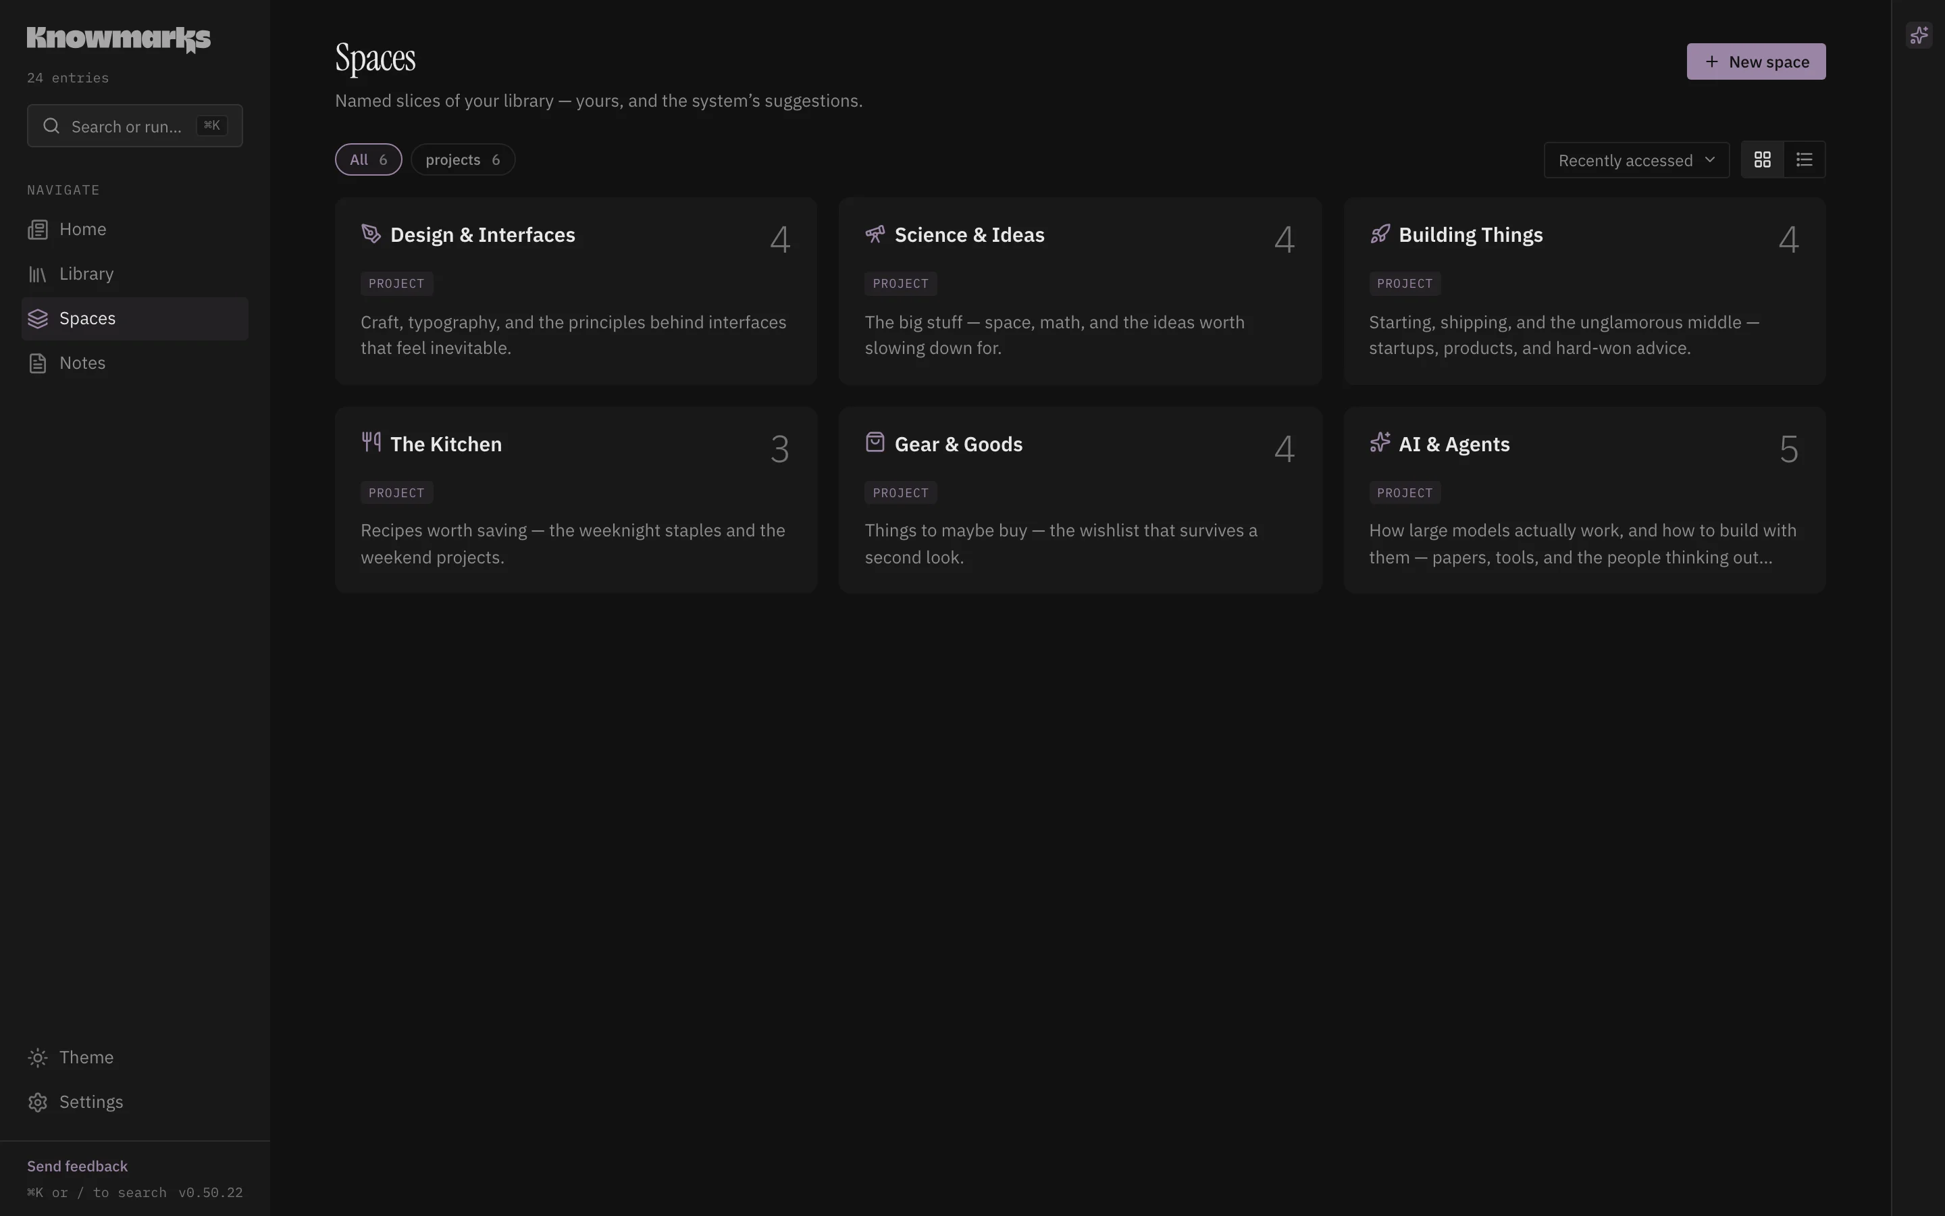This screenshot has height=1216, width=1945.
Task: Click the '24 entries' label
Action: coord(68,78)
